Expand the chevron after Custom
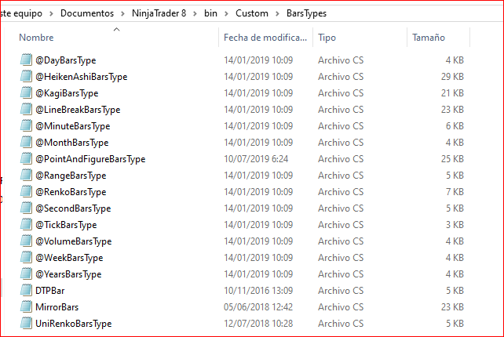Image resolution: width=504 pixels, height=337 pixels. (277, 14)
